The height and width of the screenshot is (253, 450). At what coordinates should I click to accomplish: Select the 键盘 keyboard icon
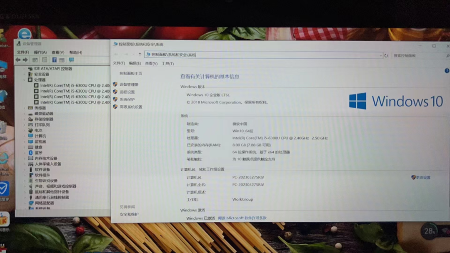coord(31,147)
